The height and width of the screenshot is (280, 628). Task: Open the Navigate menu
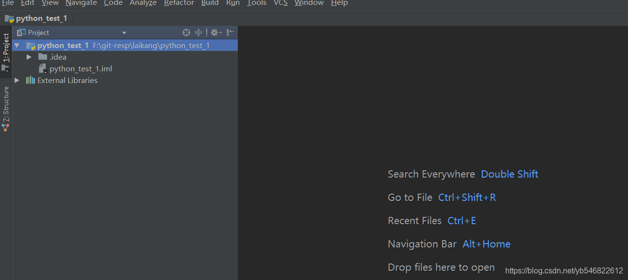pos(81,3)
